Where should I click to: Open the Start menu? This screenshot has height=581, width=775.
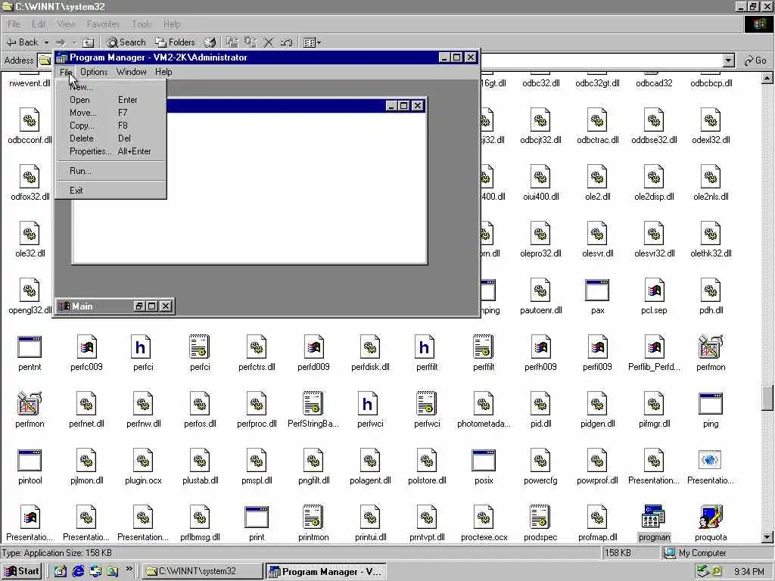(x=22, y=571)
